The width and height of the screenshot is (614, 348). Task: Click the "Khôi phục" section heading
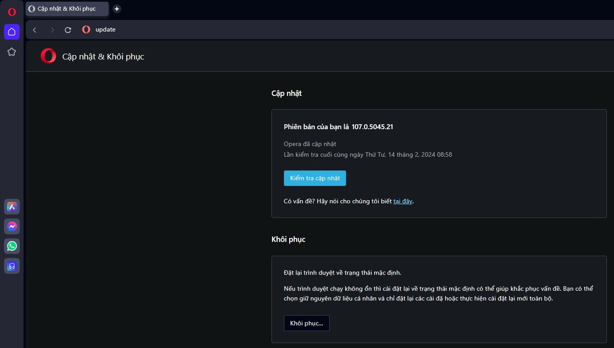[x=288, y=239]
